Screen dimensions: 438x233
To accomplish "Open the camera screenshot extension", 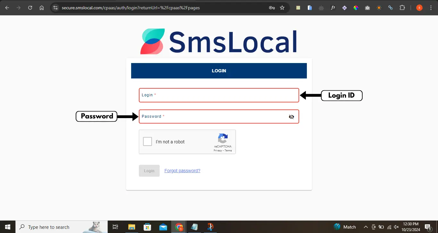I will pyautogui.click(x=367, y=8).
